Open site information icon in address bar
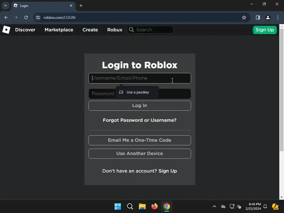The height and width of the screenshot is (213, 284). point(38,17)
